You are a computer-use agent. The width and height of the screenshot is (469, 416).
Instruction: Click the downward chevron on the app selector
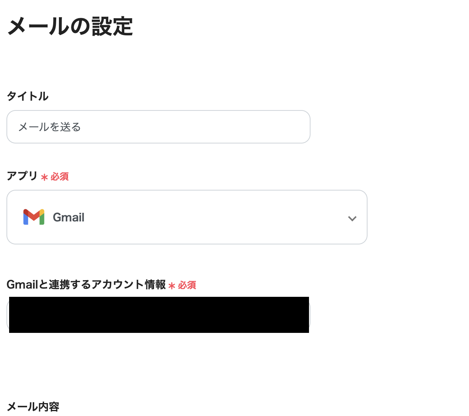click(352, 218)
